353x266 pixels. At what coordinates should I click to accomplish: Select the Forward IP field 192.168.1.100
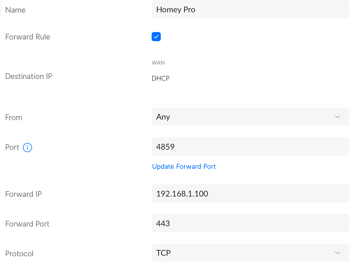250,193
